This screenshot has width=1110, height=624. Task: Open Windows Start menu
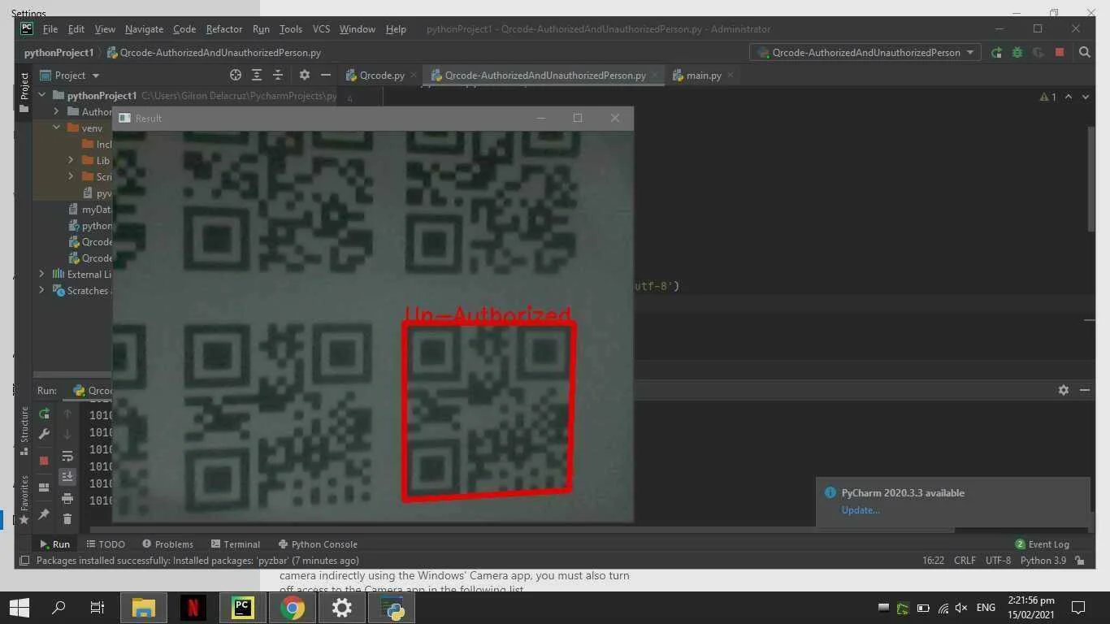19,607
